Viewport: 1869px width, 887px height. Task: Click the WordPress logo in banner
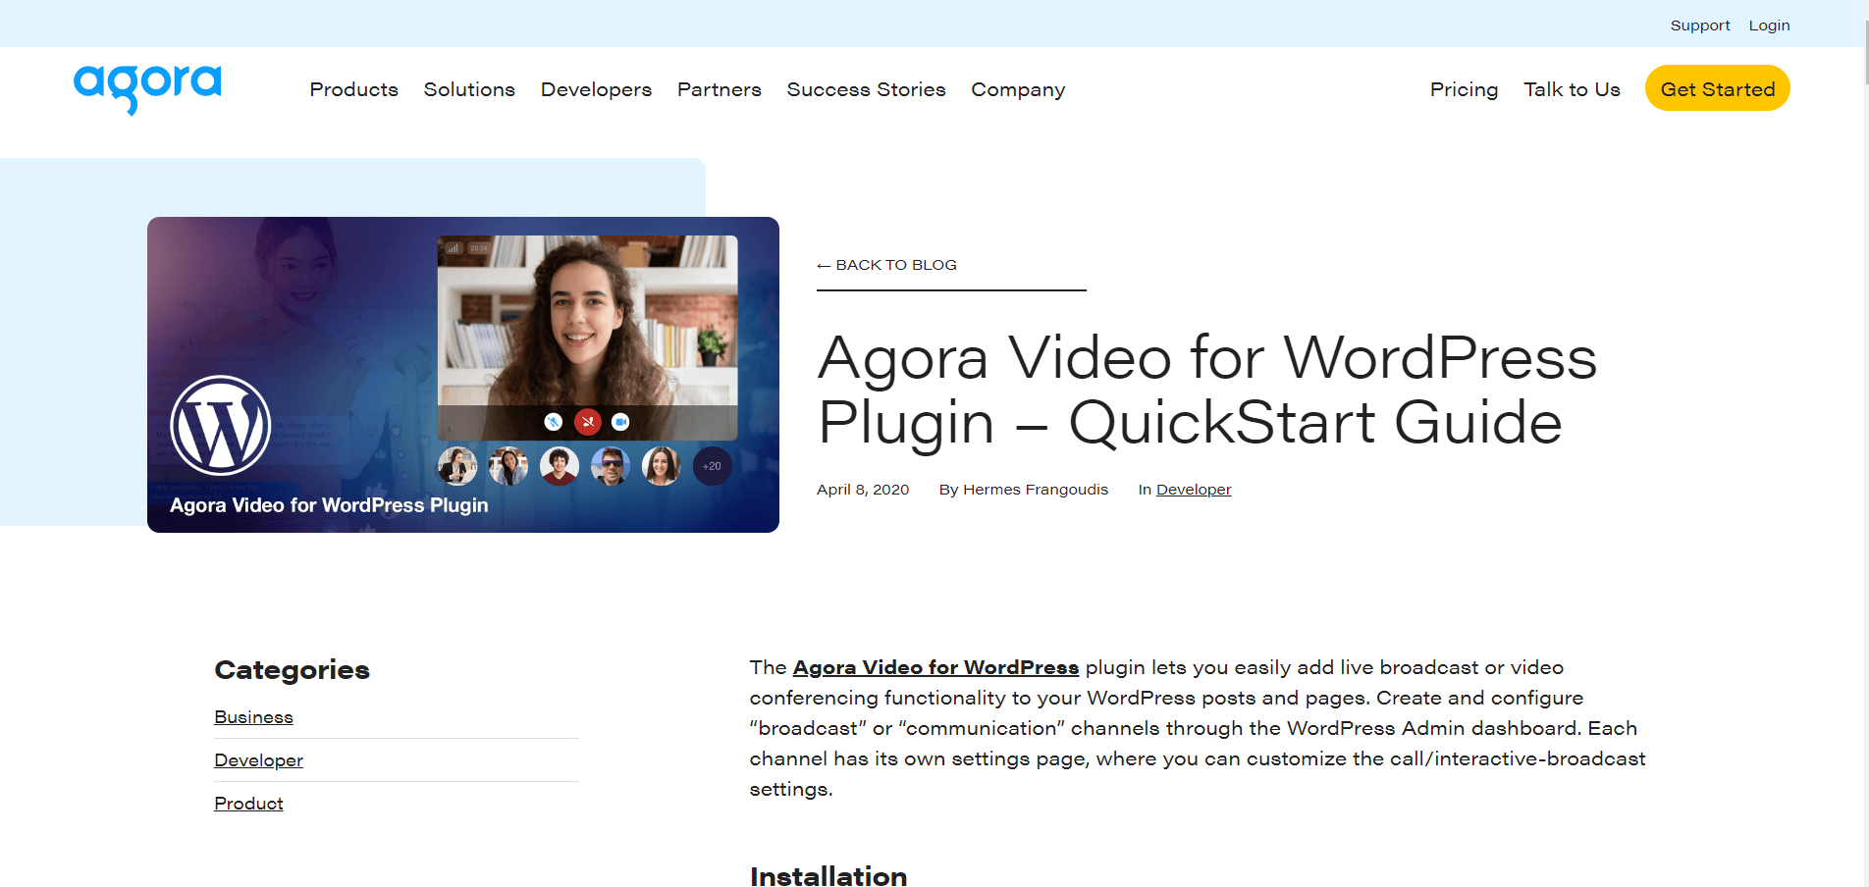[x=221, y=426]
